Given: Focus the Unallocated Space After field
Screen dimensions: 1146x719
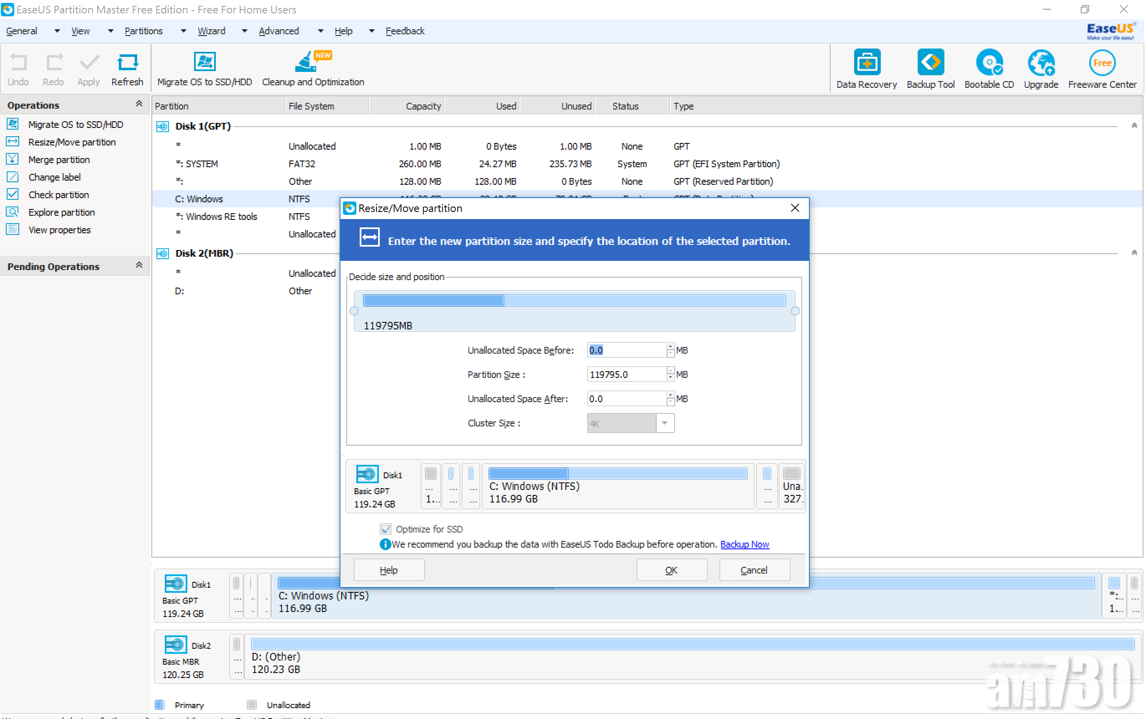Looking at the screenshot, I should coord(627,398).
